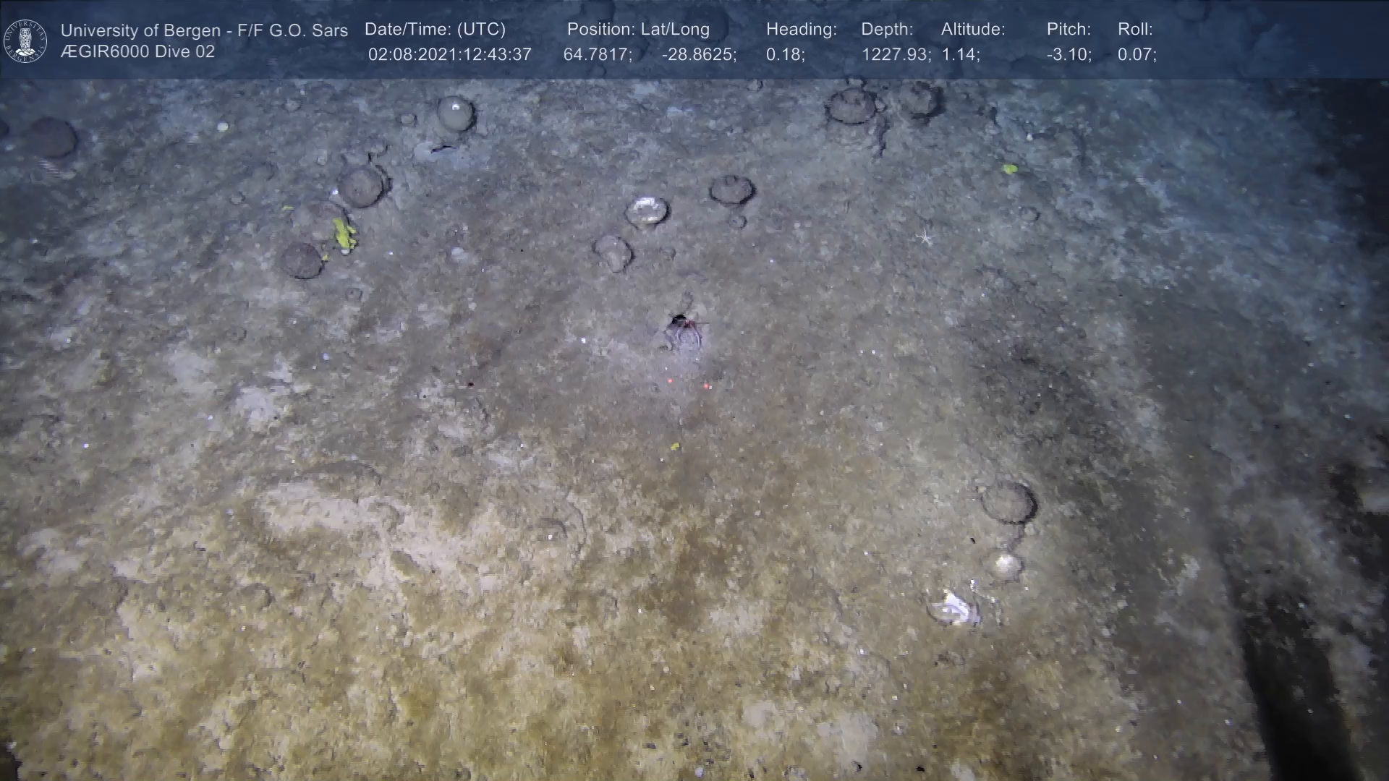Select the depth reading 1227.93
1389x781 pixels.
pos(896,54)
